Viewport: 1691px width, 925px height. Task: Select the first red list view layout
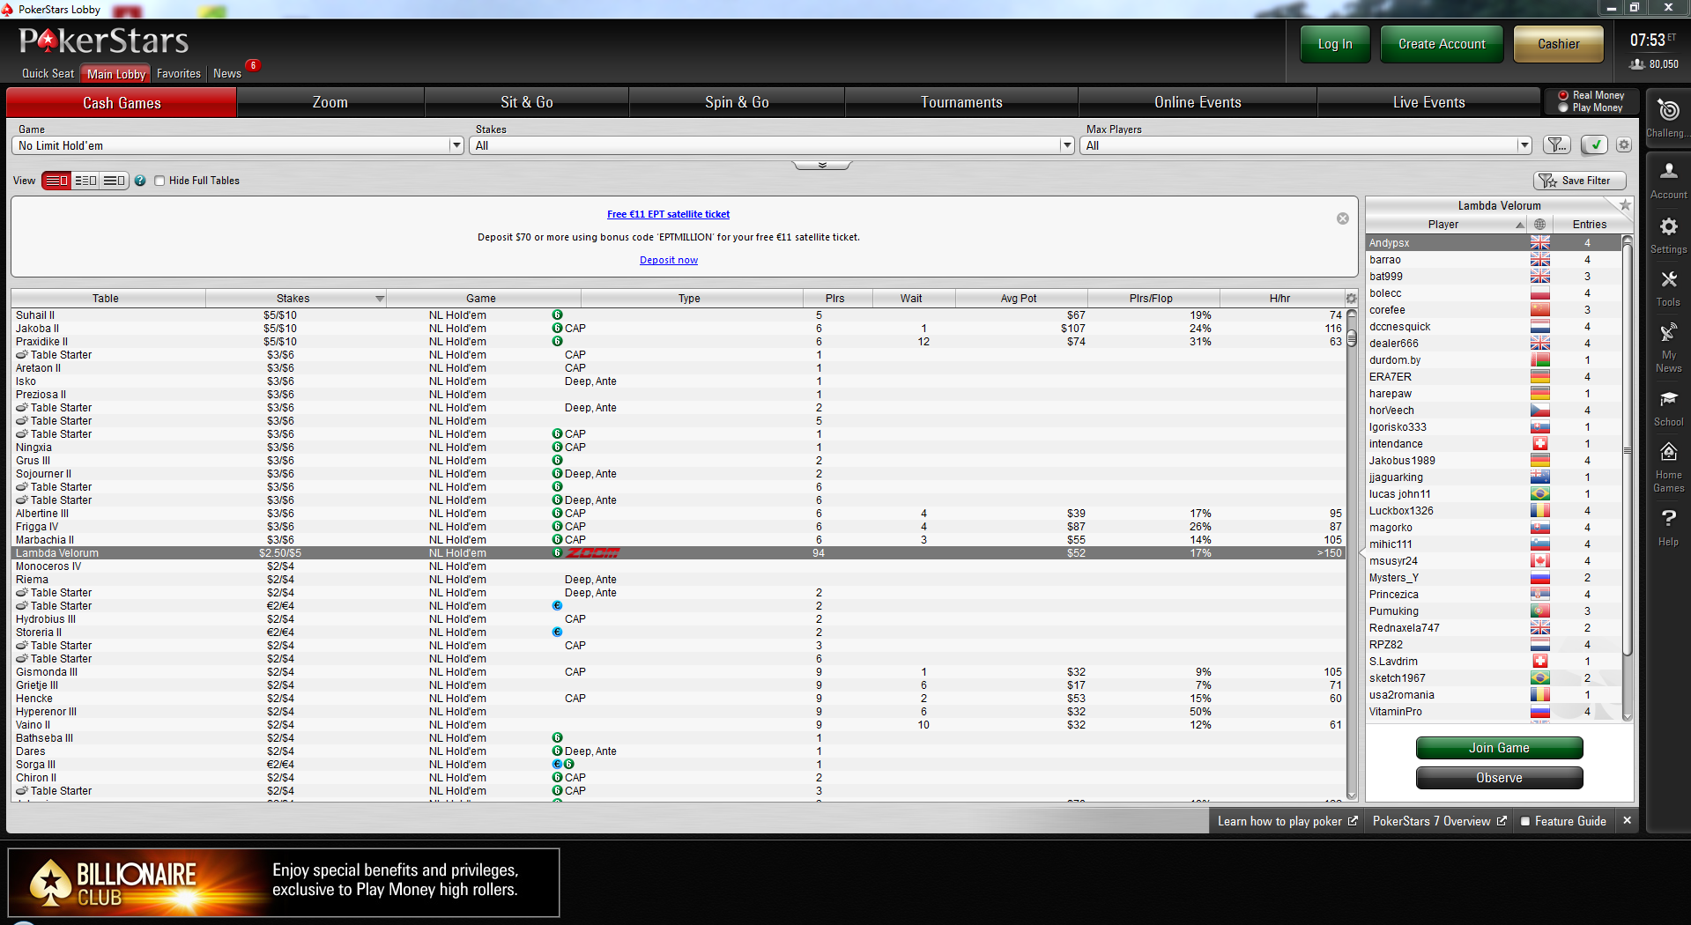56,181
